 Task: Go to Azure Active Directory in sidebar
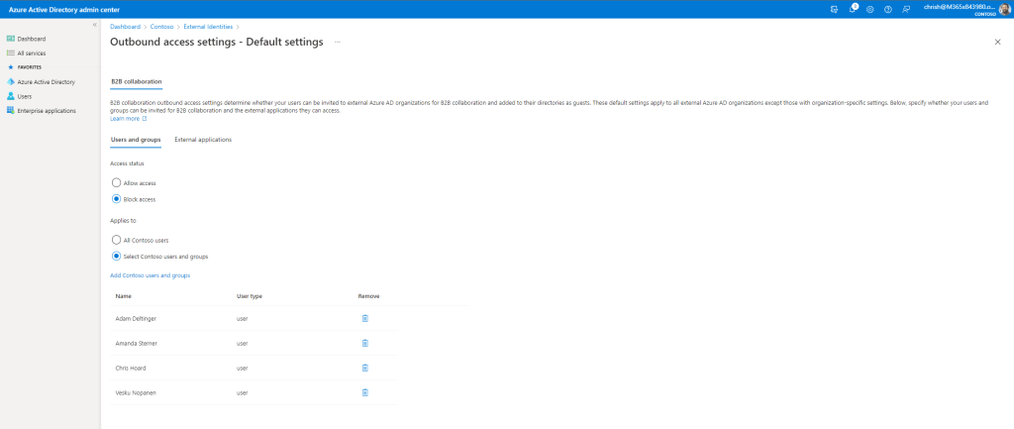[46, 81]
